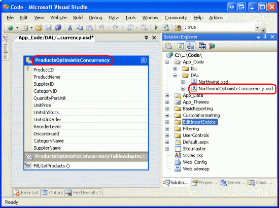Click the Cut scissors toolbar icon

pos(70,27)
